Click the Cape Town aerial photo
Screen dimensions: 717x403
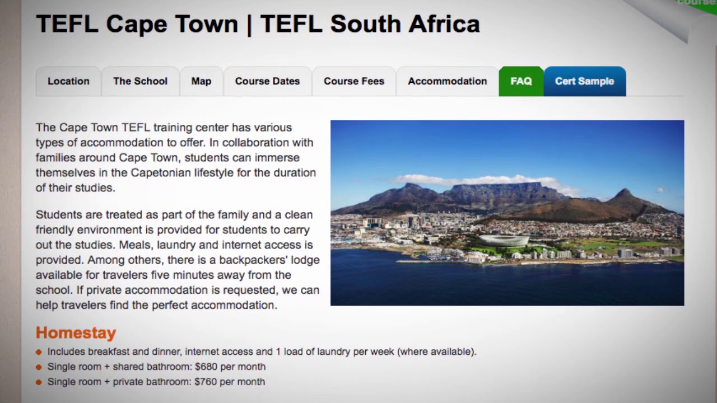pos(507,213)
